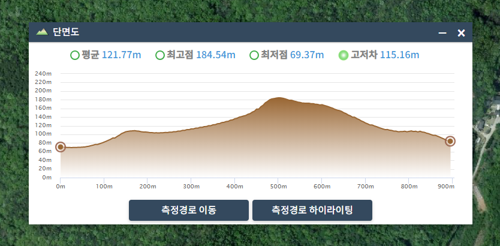Select the 최저점 radio button
Viewport: 500px width, 246px height.
point(254,55)
